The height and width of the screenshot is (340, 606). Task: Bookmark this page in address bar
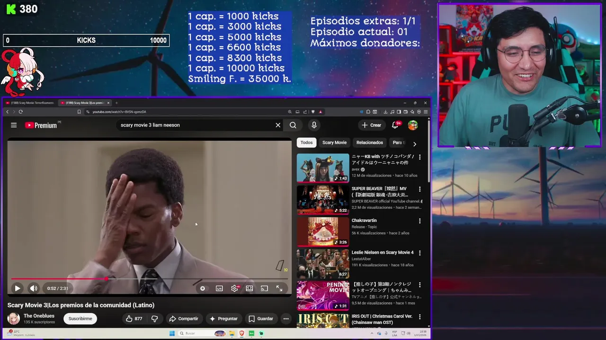click(x=79, y=112)
